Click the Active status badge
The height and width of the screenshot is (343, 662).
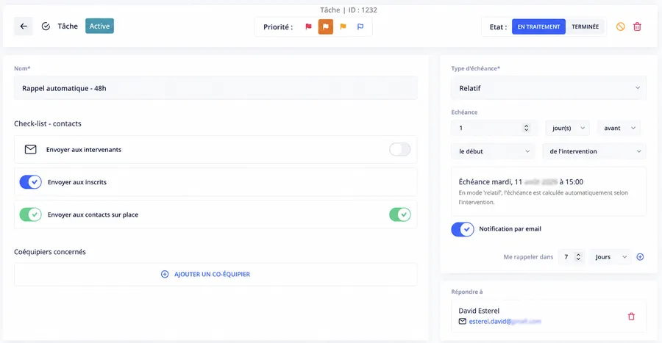(x=99, y=26)
